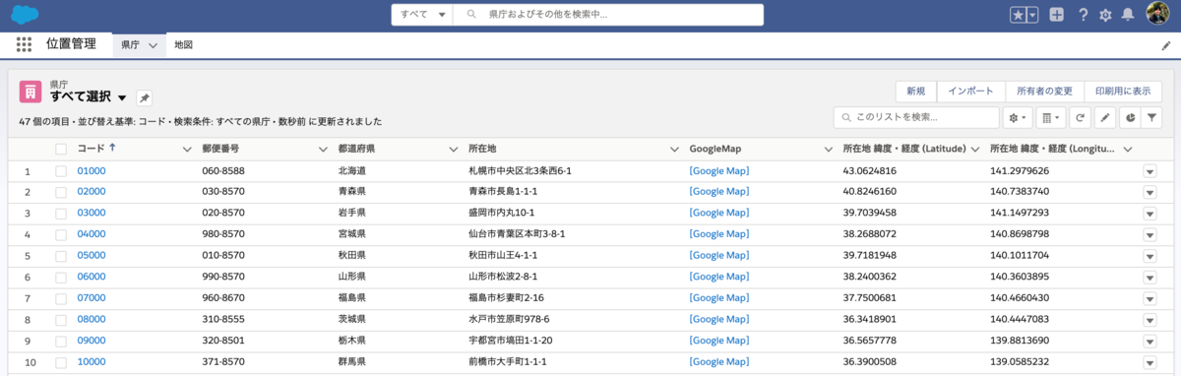Open the 都道府県 column menu chevron
Screen dimensions: 1181x376
454,149
